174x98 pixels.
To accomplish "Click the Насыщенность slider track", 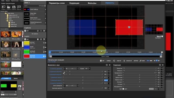I will point(139,87).
